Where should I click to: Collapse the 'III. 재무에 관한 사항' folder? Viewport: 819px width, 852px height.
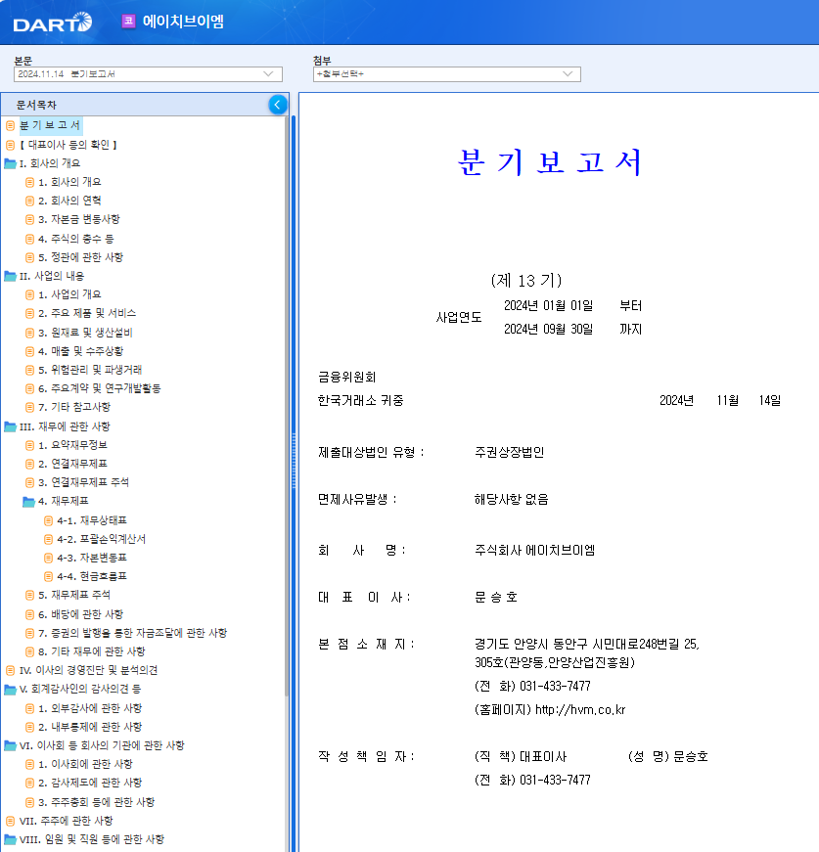click(10, 426)
